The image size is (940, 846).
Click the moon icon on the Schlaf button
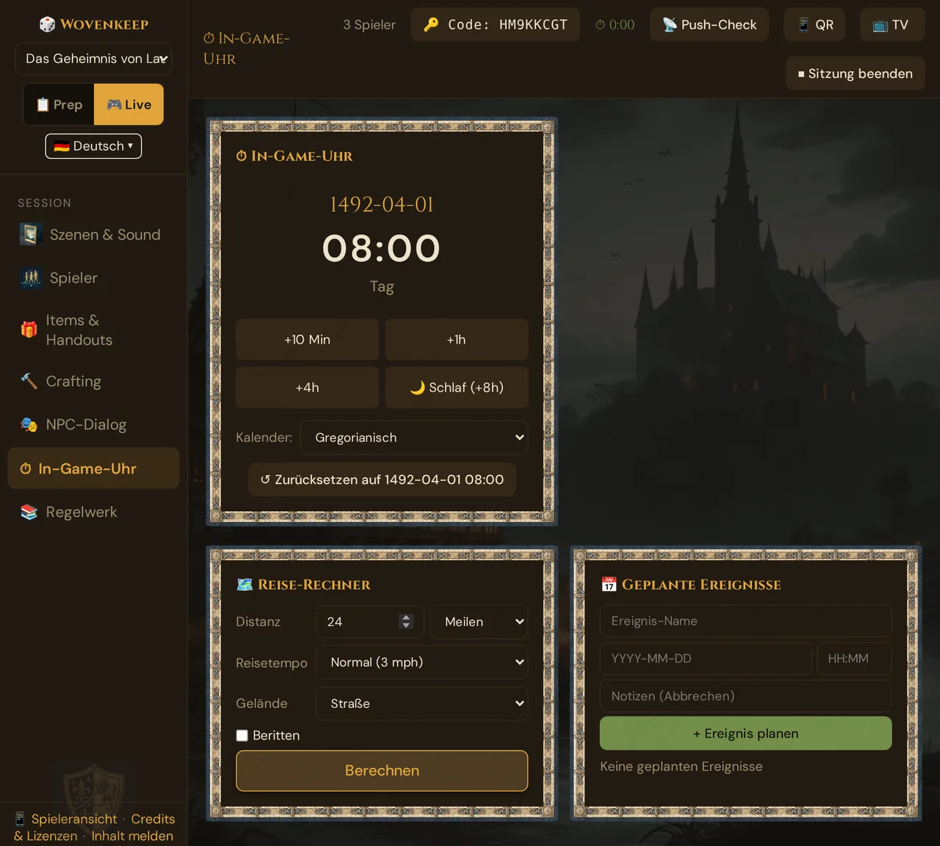pyautogui.click(x=417, y=388)
